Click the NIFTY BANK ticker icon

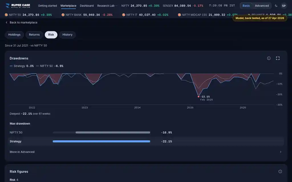point(63,15)
